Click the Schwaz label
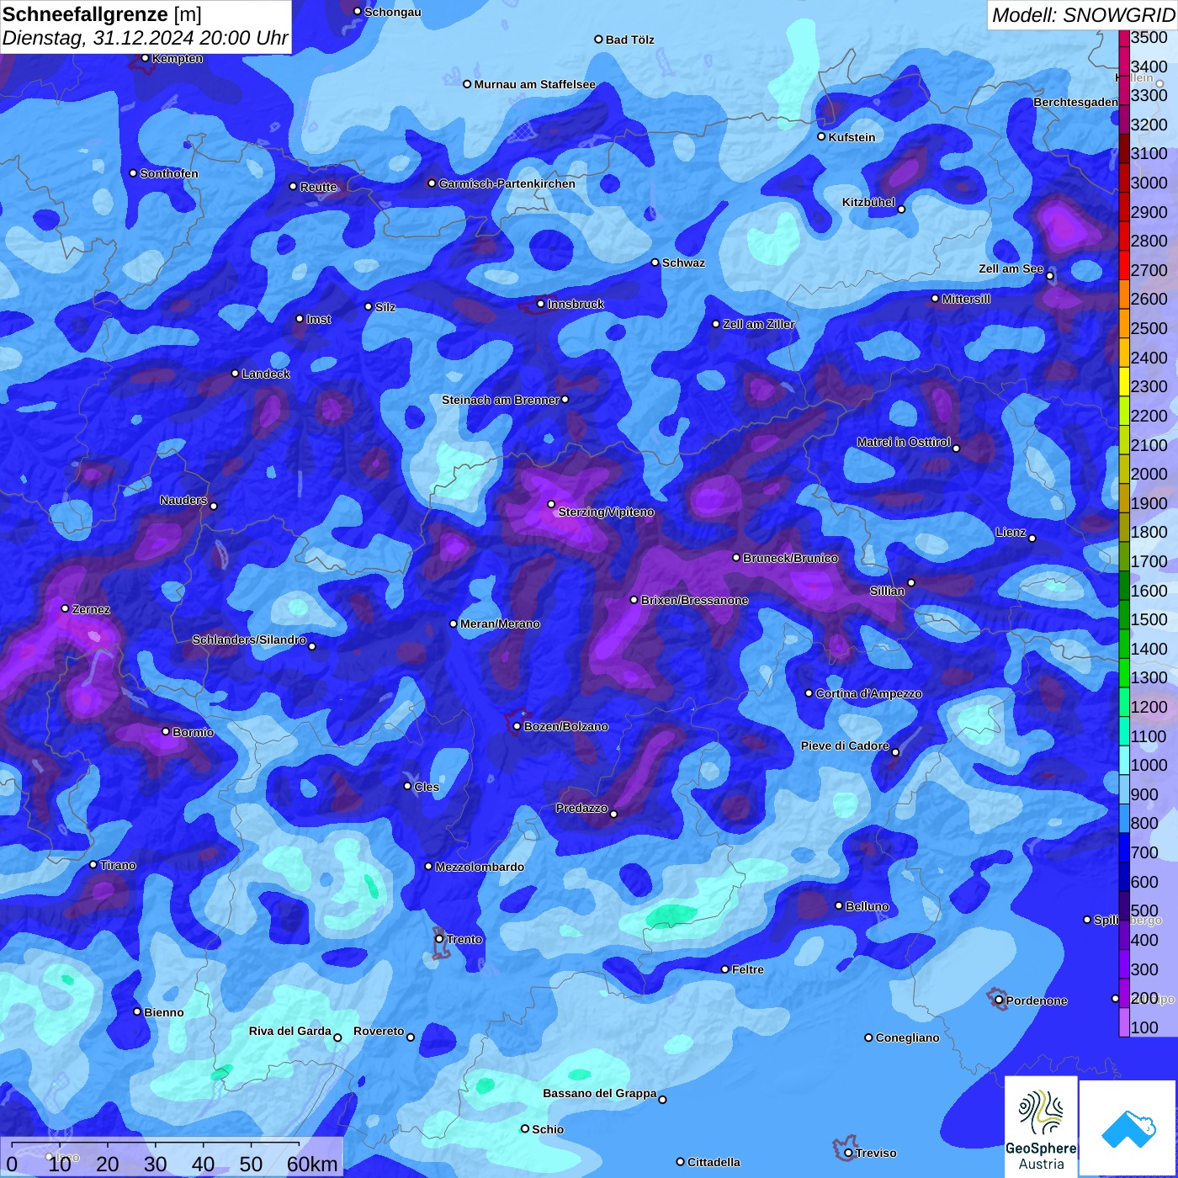 point(683,263)
